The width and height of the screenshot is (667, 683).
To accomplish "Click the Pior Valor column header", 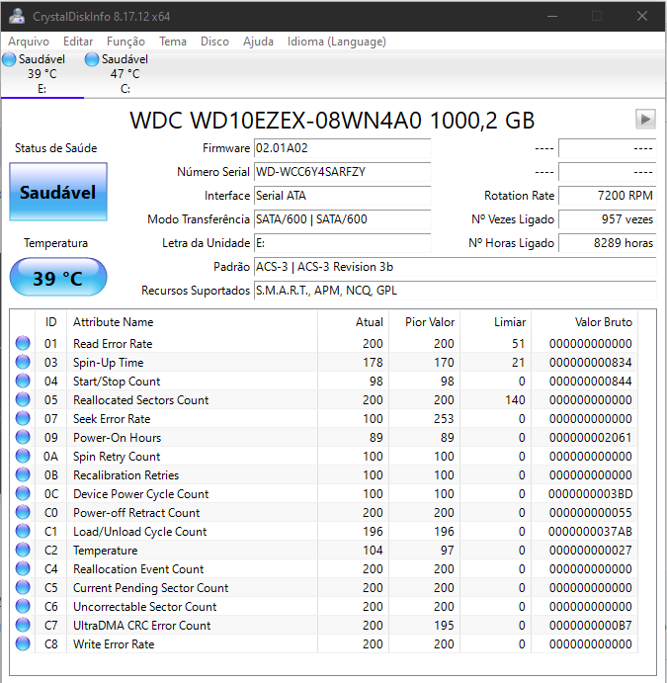I will pos(425,322).
